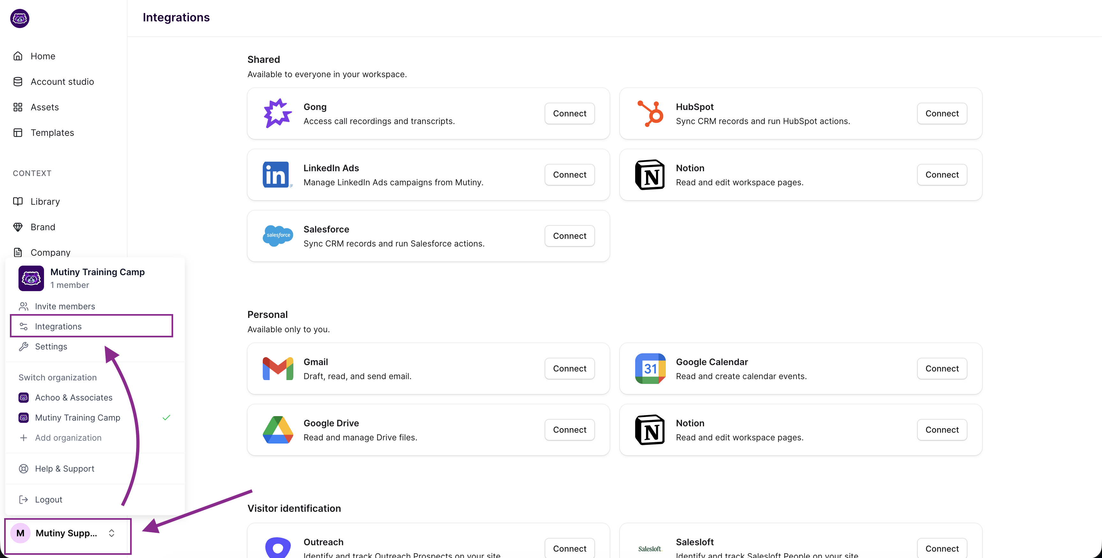1102x558 pixels.
Task: Go to Assets in the sidebar
Action: (36, 107)
